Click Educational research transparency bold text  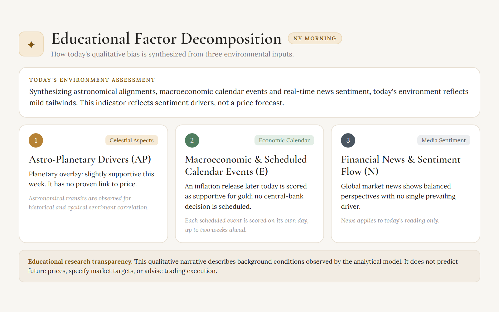[x=80, y=261]
